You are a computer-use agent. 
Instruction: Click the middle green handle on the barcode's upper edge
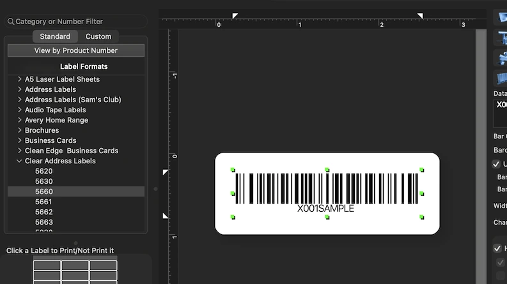tap(327, 170)
